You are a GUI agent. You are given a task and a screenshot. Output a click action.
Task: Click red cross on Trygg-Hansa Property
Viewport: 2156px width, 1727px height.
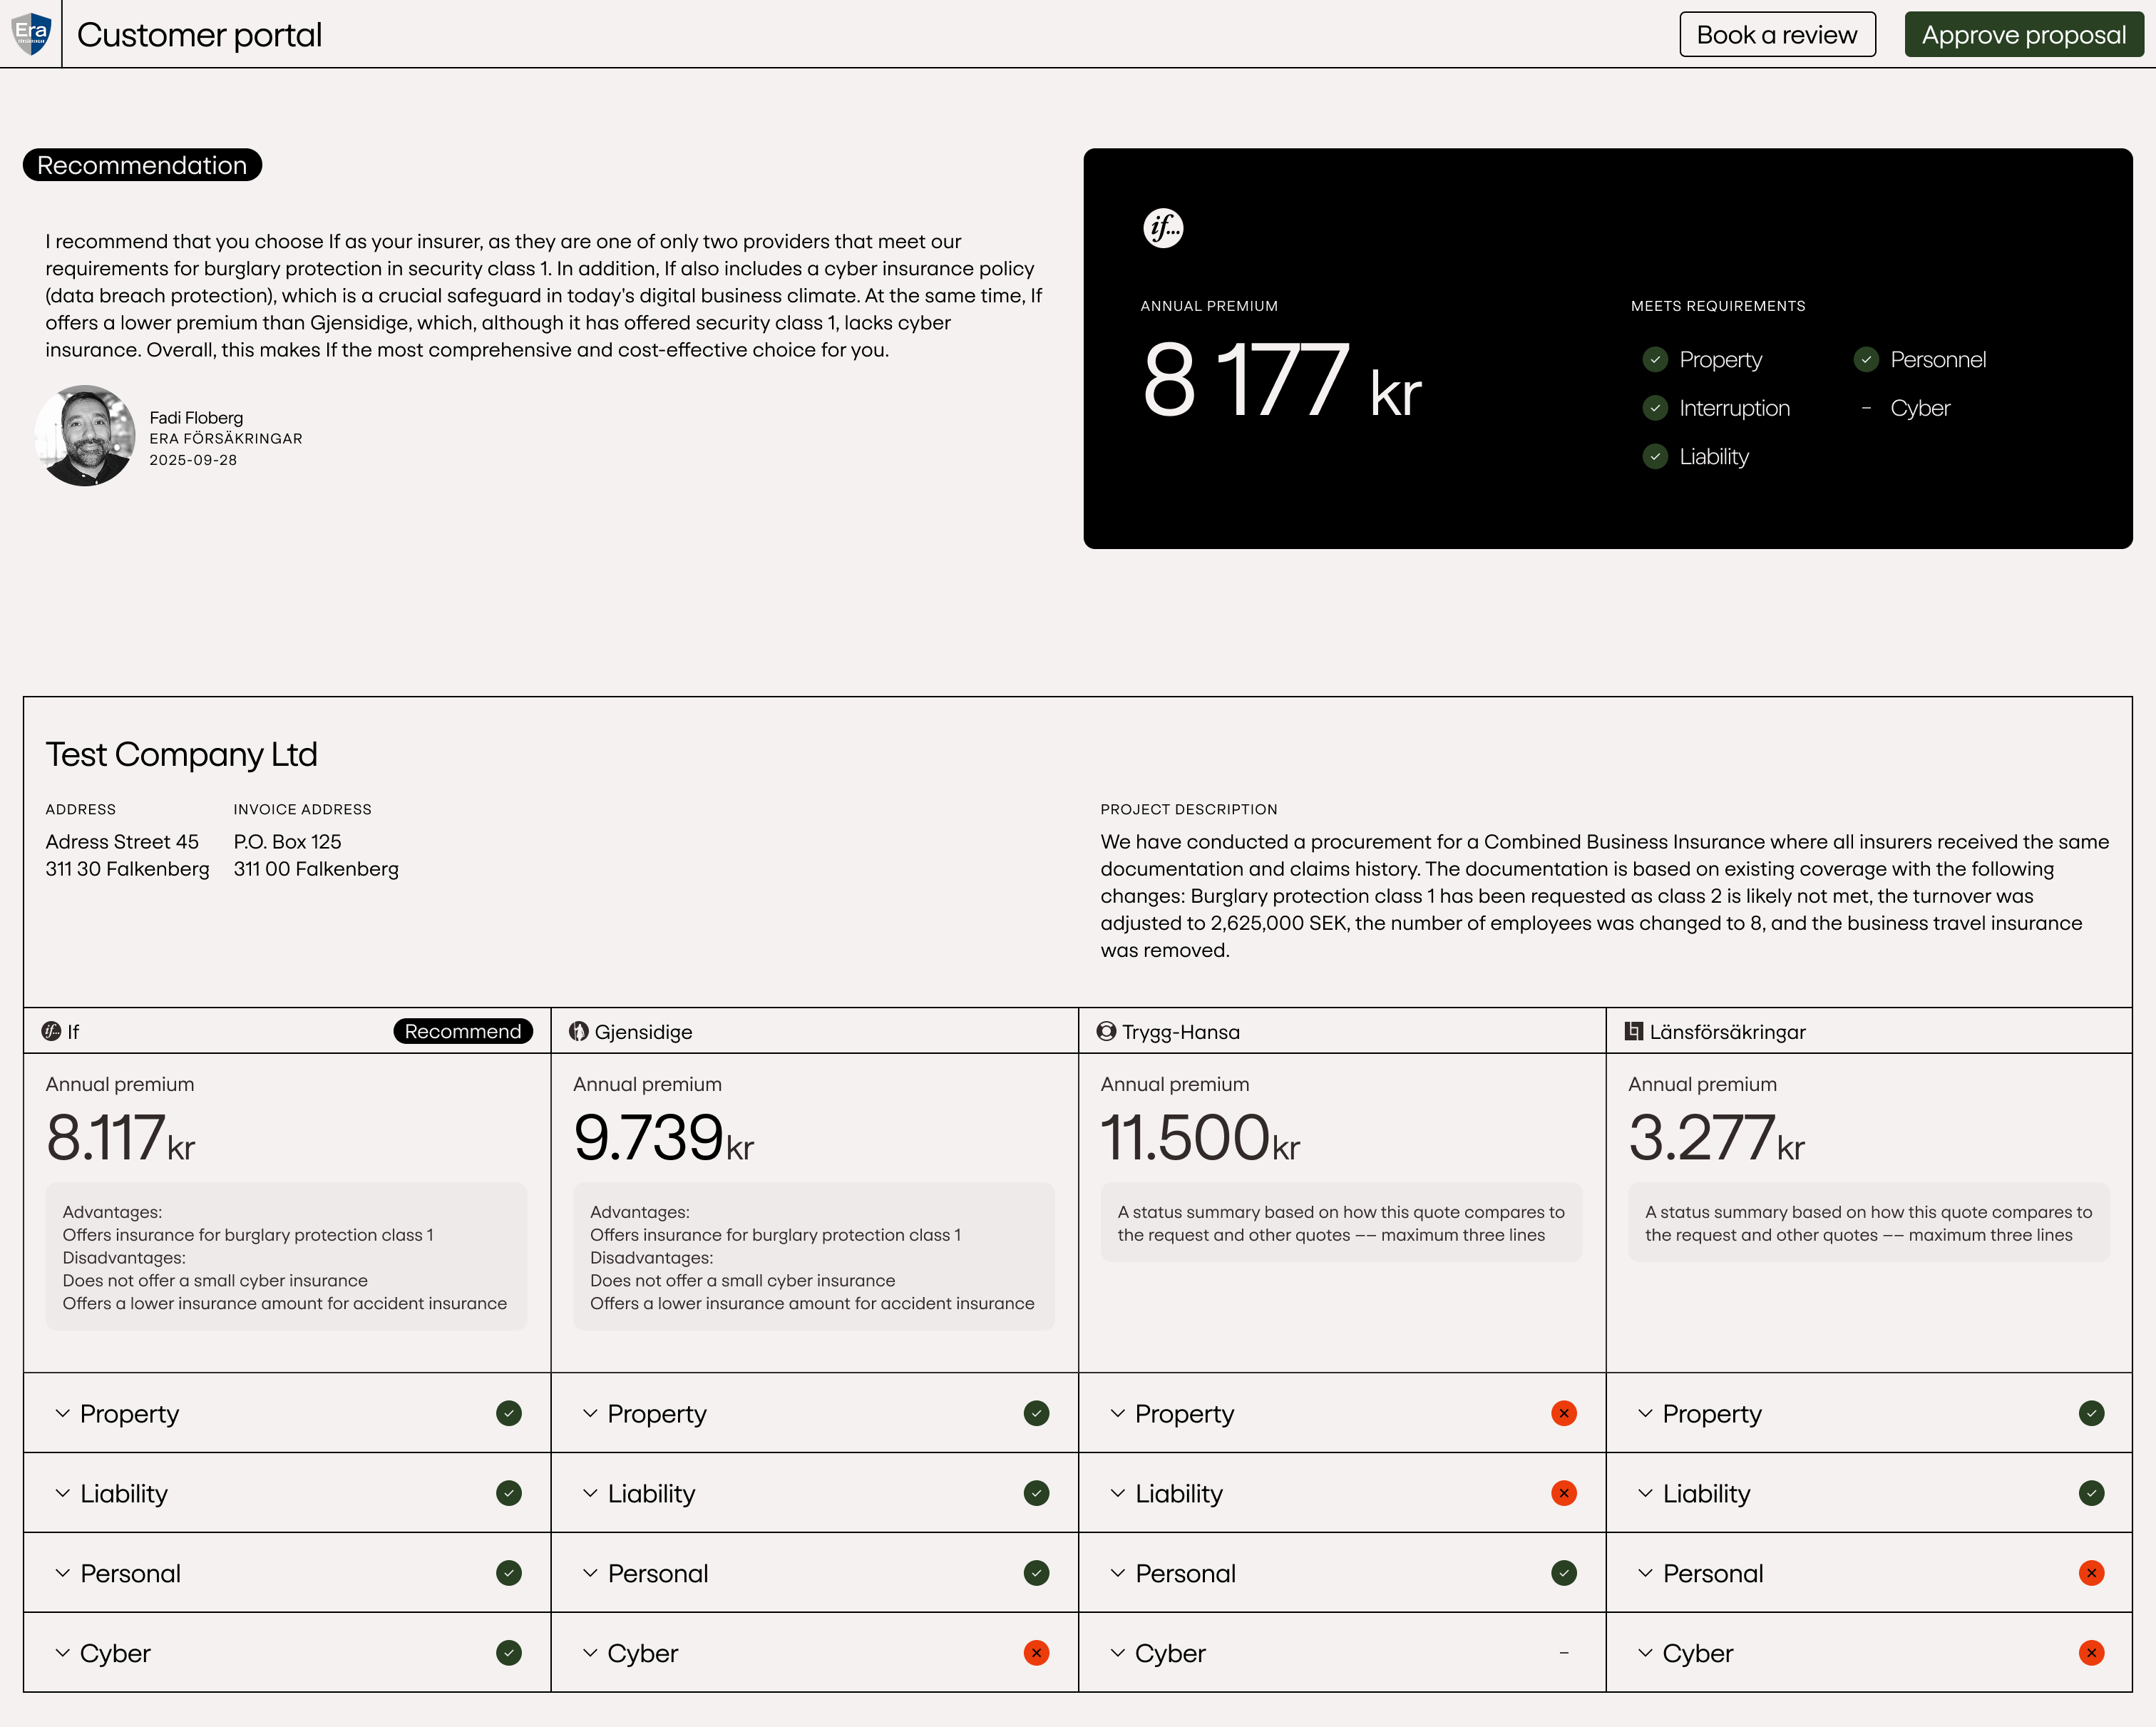click(1563, 1413)
